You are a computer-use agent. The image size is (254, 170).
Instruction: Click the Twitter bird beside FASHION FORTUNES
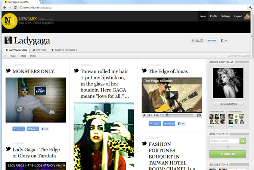point(144,143)
